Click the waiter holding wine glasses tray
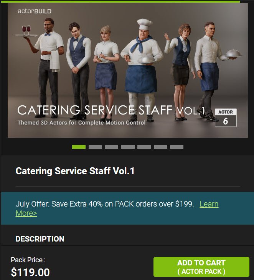 (x=46, y=68)
